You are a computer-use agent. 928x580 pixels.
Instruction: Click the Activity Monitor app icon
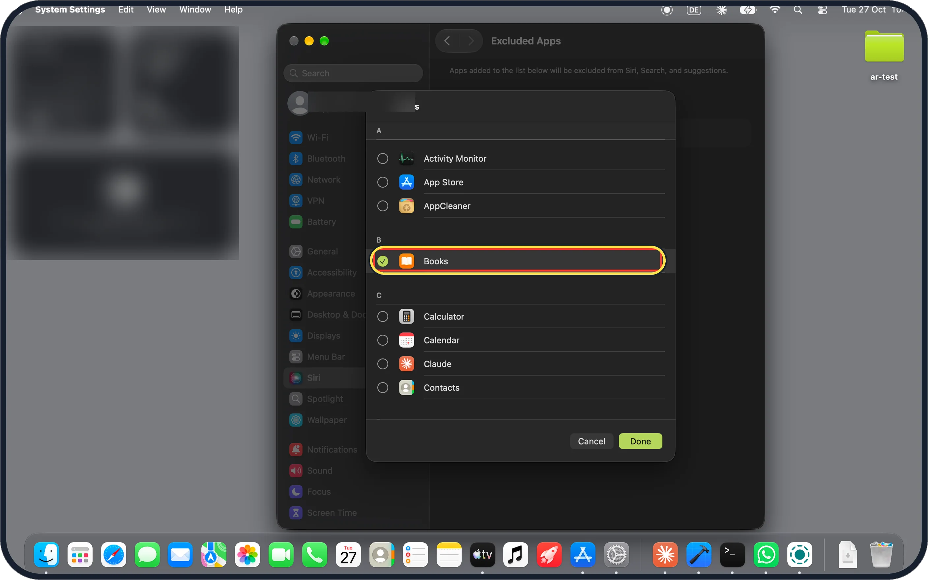point(406,158)
